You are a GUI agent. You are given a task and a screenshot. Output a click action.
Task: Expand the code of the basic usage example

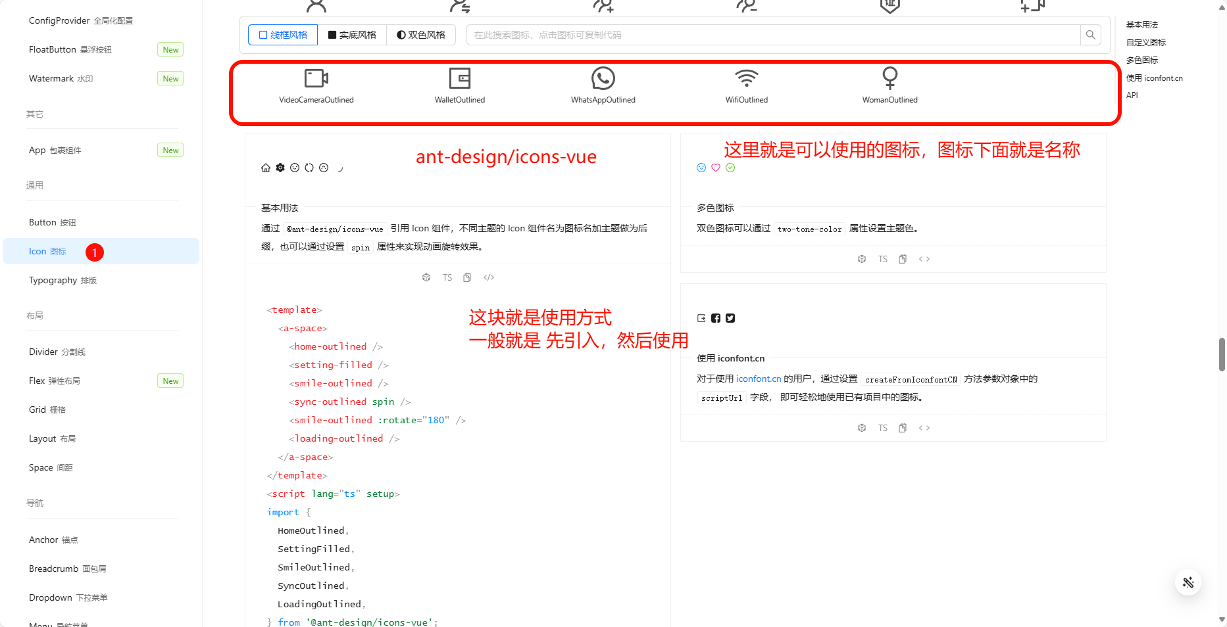point(489,277)
